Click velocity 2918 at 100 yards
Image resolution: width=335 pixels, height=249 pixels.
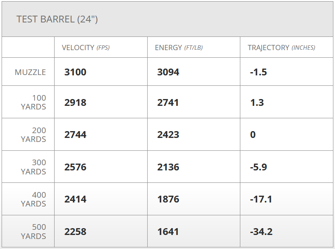click(75, 102)
